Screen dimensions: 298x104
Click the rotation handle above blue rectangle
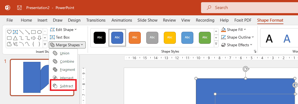[245, 69]
